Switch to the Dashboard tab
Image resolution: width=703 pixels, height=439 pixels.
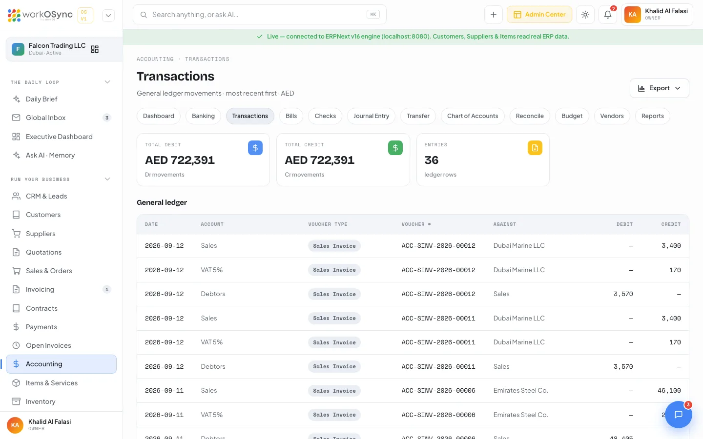coord(159,116)
